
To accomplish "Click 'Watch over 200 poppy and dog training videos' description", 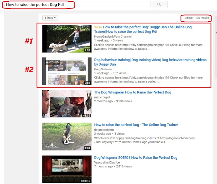I will pos(144,140).
